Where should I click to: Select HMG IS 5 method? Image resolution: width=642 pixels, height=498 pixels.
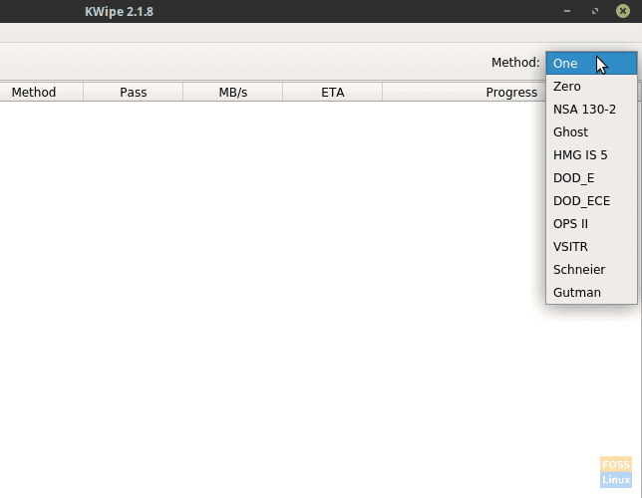[591, 155]
